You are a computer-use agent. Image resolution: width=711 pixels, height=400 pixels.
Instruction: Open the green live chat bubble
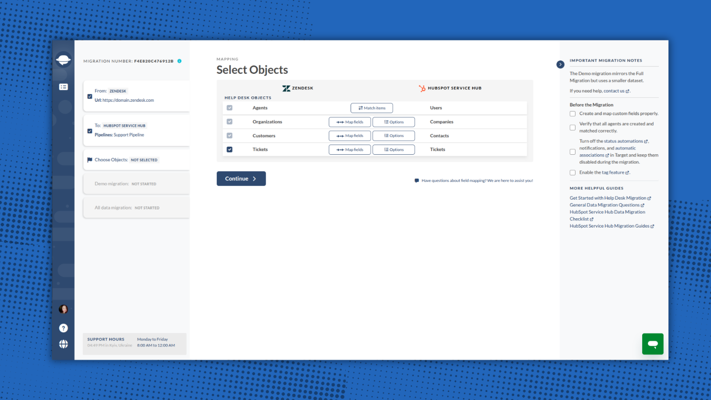pos(653,344)
